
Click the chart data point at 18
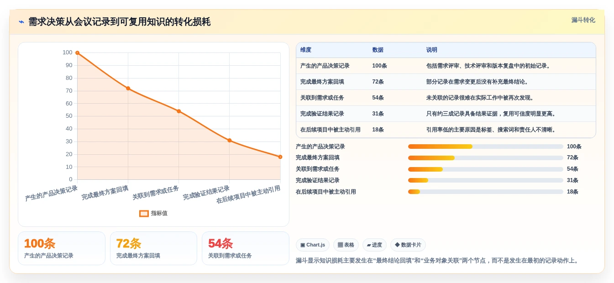pyautogui.click(x=280, y=157)
